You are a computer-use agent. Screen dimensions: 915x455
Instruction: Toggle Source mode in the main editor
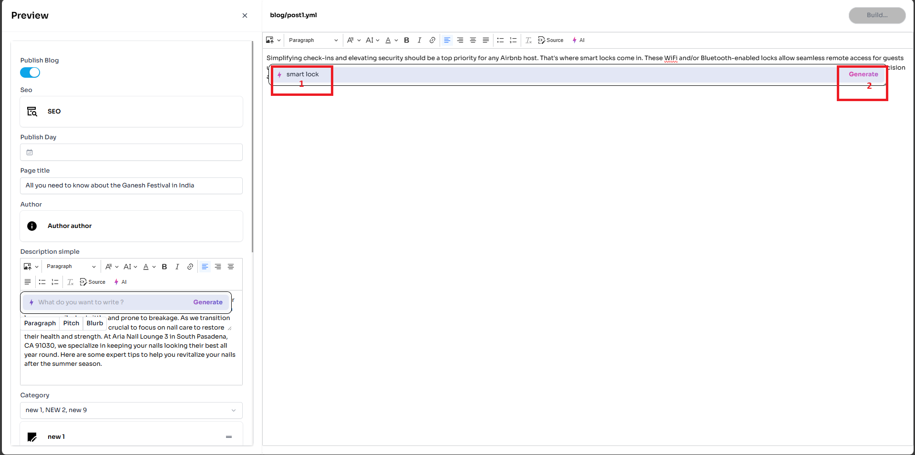[551, 41]
